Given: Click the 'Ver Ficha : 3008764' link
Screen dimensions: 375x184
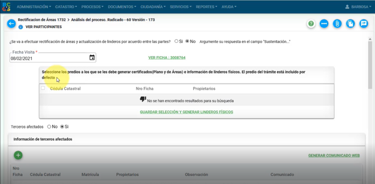Looking at the screenshot, I should (x=167, y=58).
